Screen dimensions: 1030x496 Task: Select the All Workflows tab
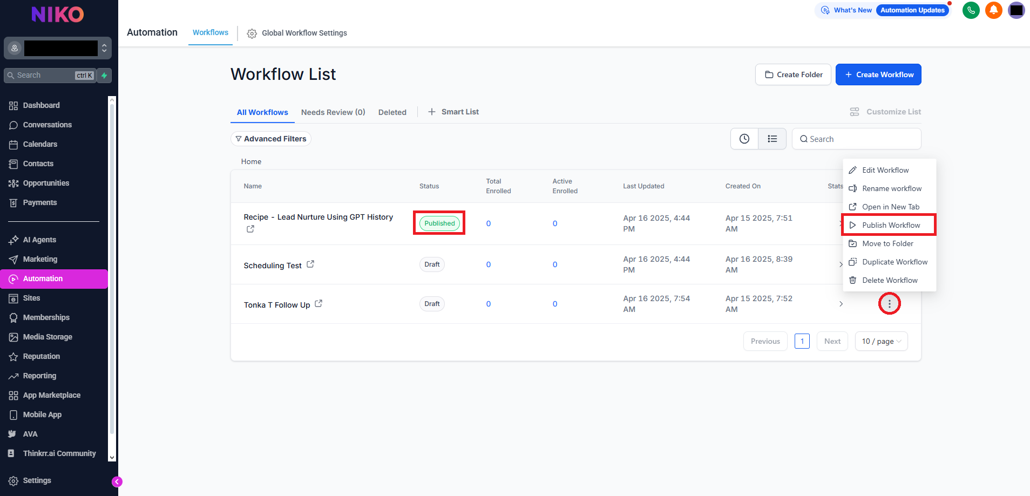click(262, 112)
